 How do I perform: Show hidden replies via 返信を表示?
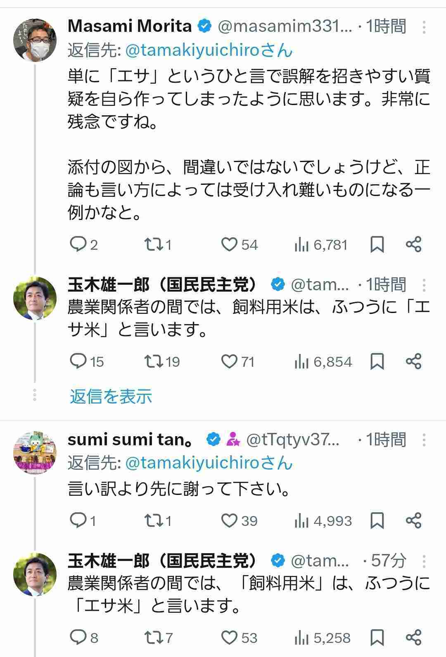pyautogui.click(x=111, y=396)
